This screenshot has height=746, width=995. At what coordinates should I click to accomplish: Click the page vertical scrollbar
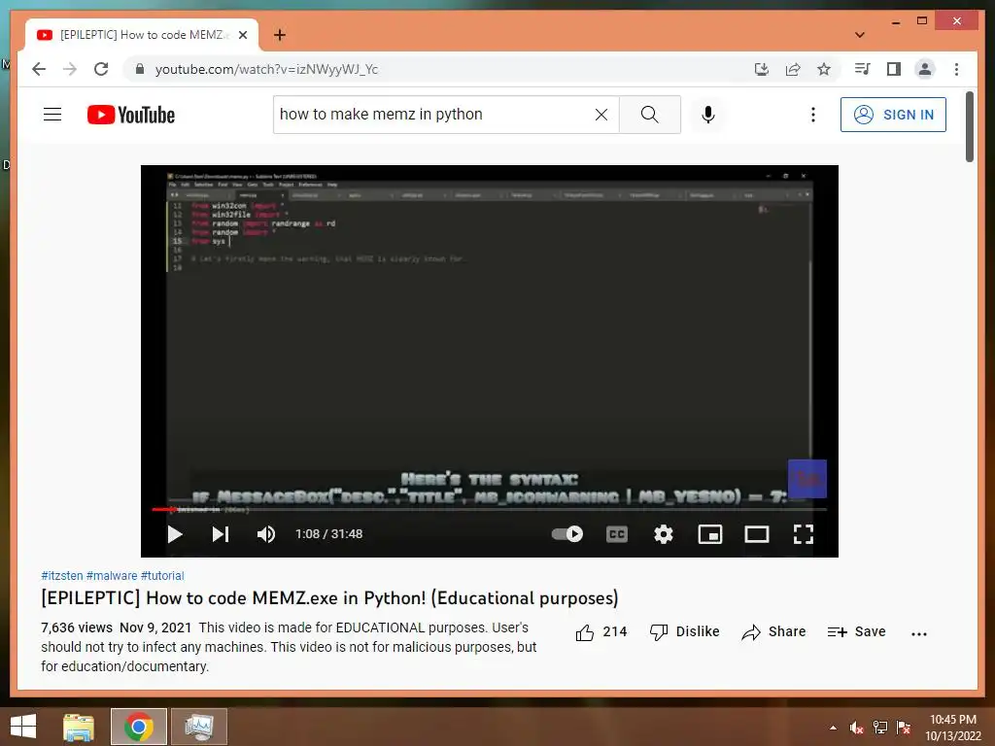[970, 127]
